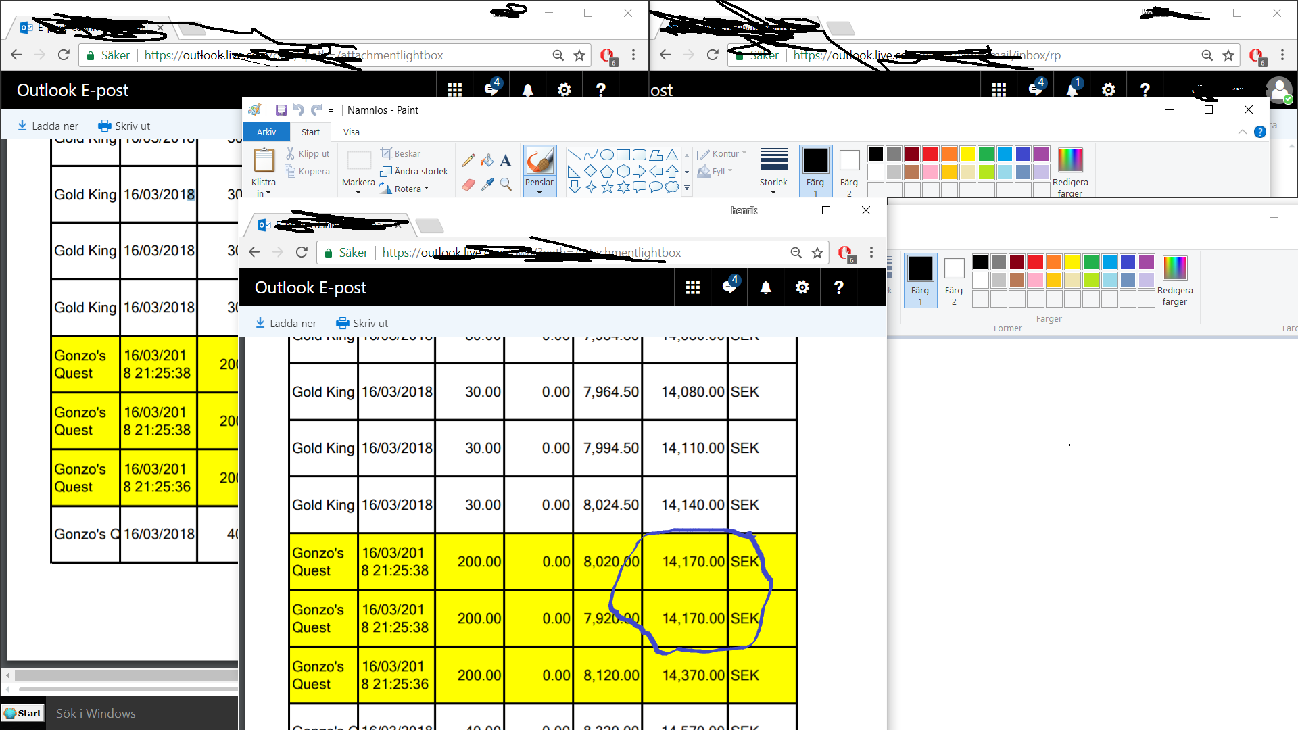
Task: Pick the Cloud callout shape in Paint's gallery
Action: click(x=672, y=187)
